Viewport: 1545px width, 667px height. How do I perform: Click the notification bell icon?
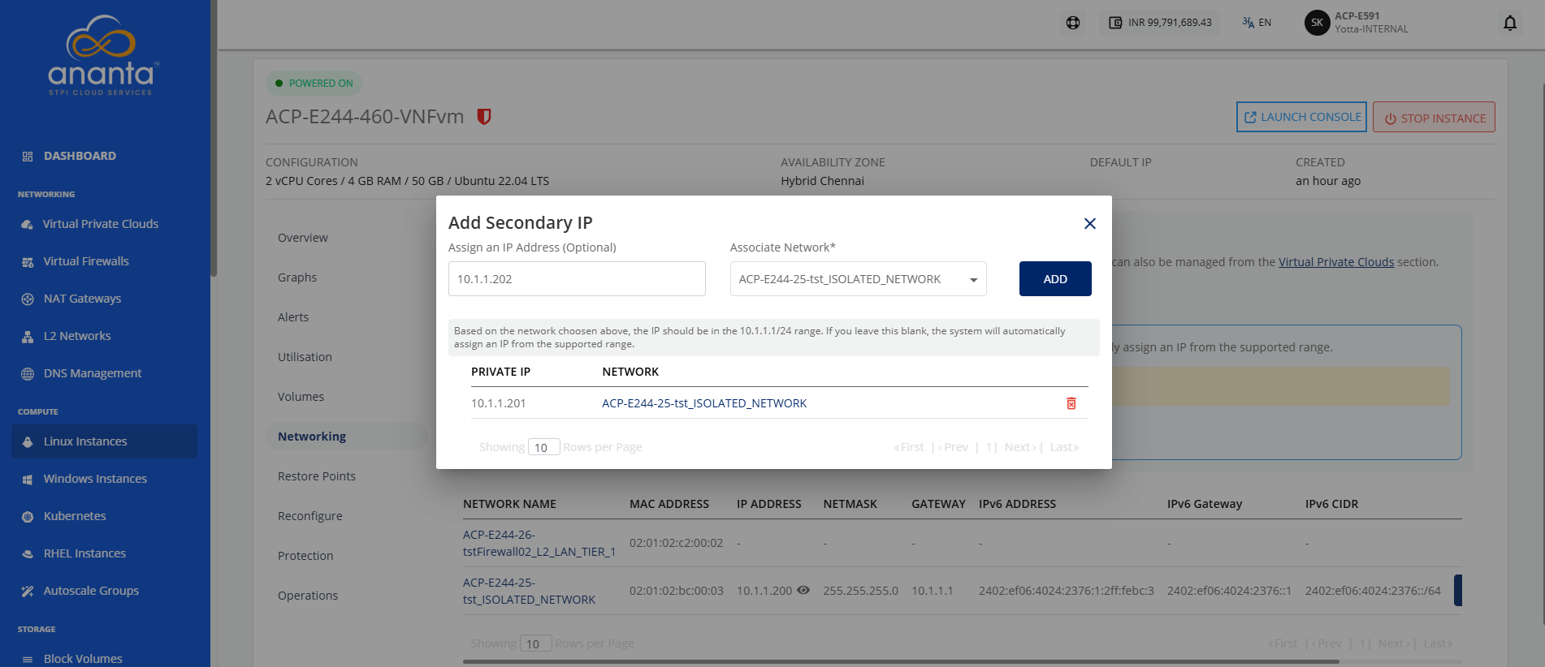(1509, 23)
